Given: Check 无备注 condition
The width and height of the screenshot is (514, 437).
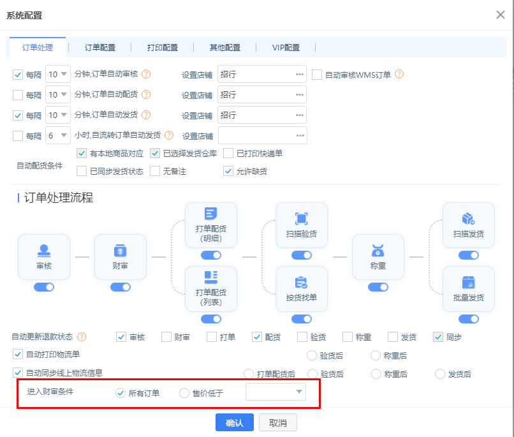Looking at the screenshot, I should point(155,171).
